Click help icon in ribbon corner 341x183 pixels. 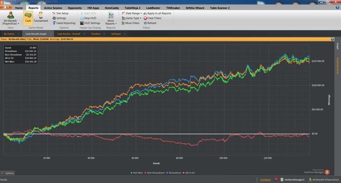337,7
